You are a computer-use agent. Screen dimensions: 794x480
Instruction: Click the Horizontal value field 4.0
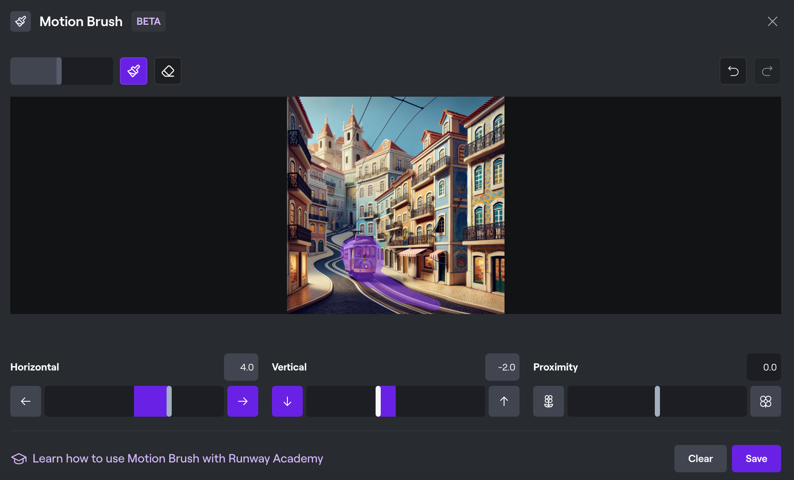tap(241, 367)
